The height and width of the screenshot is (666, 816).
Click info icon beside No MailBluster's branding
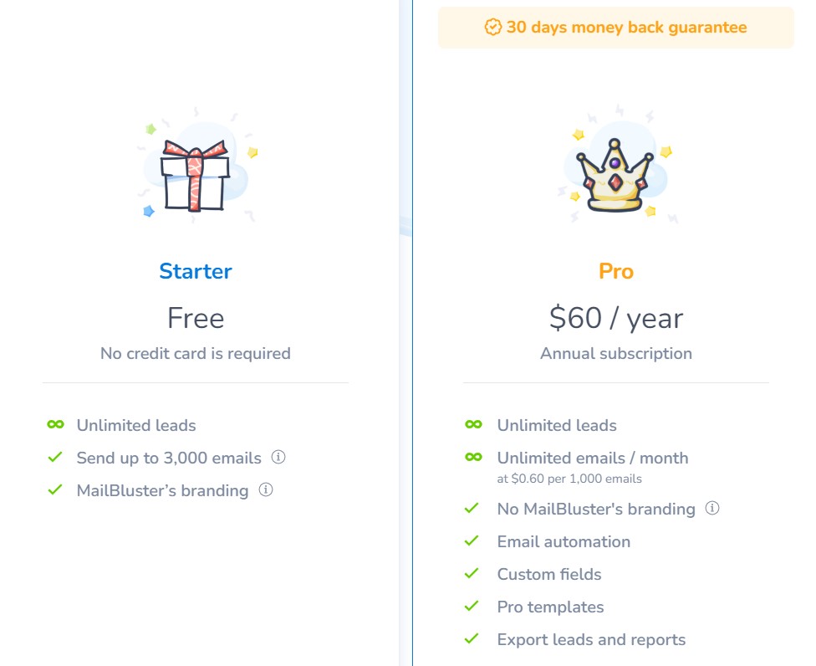pos(712,508)
